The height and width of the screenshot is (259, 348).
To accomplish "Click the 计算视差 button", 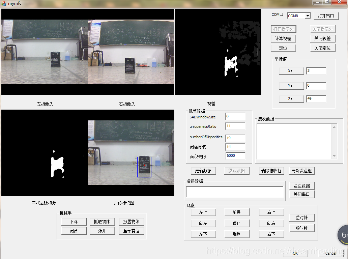I will click(283, 39).
